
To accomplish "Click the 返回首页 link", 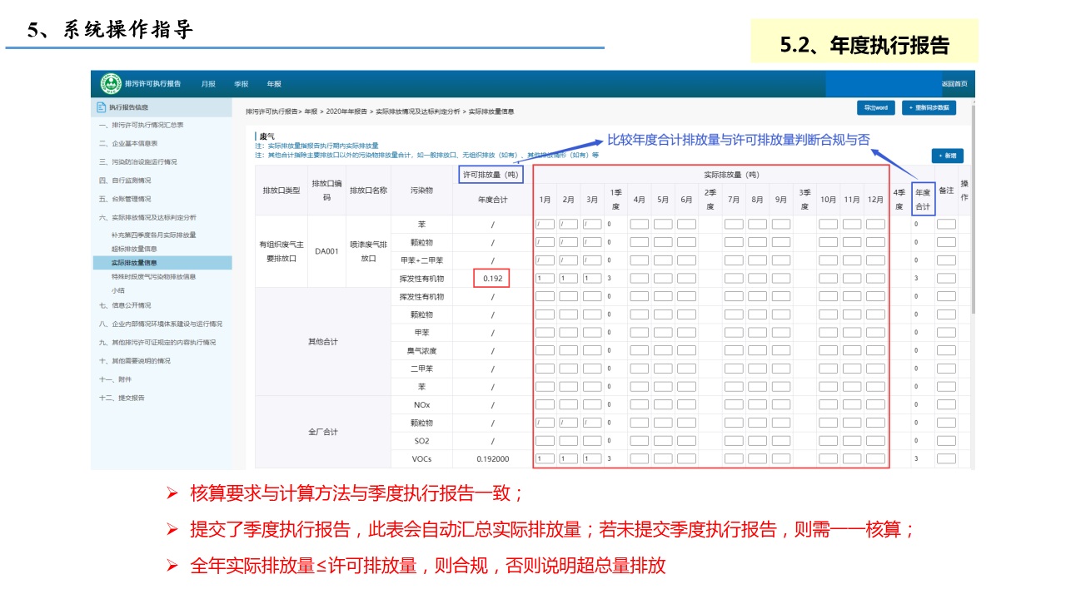I will (x=954, y=84).
